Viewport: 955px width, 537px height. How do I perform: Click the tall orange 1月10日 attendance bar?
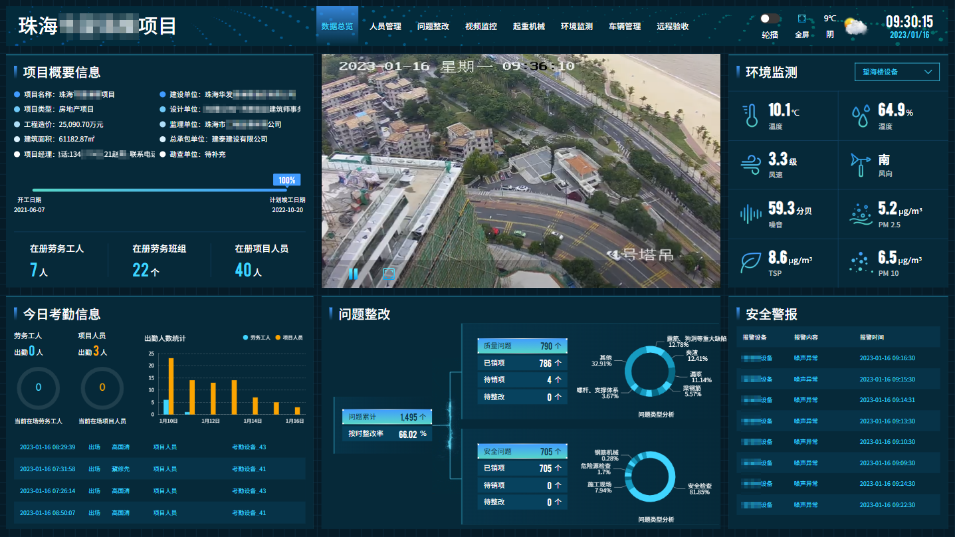[x=171, y=386]
